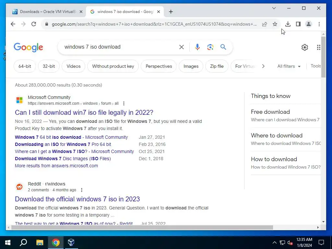Image resolution: width=332 pixels, height=249 pixels.
Task: Click the horizontal scrollbar at page bottom
Action: click(142, 227)
